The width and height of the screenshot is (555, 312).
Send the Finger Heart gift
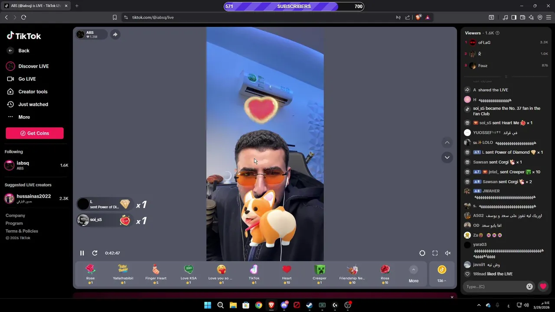(x=156, y=274)
